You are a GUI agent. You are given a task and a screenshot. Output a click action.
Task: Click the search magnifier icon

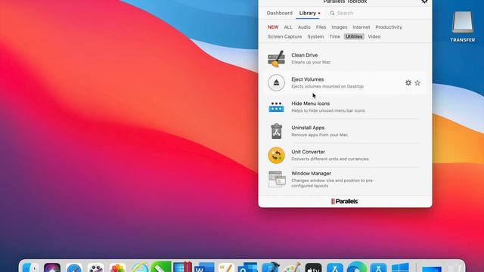tap(332, 13)
